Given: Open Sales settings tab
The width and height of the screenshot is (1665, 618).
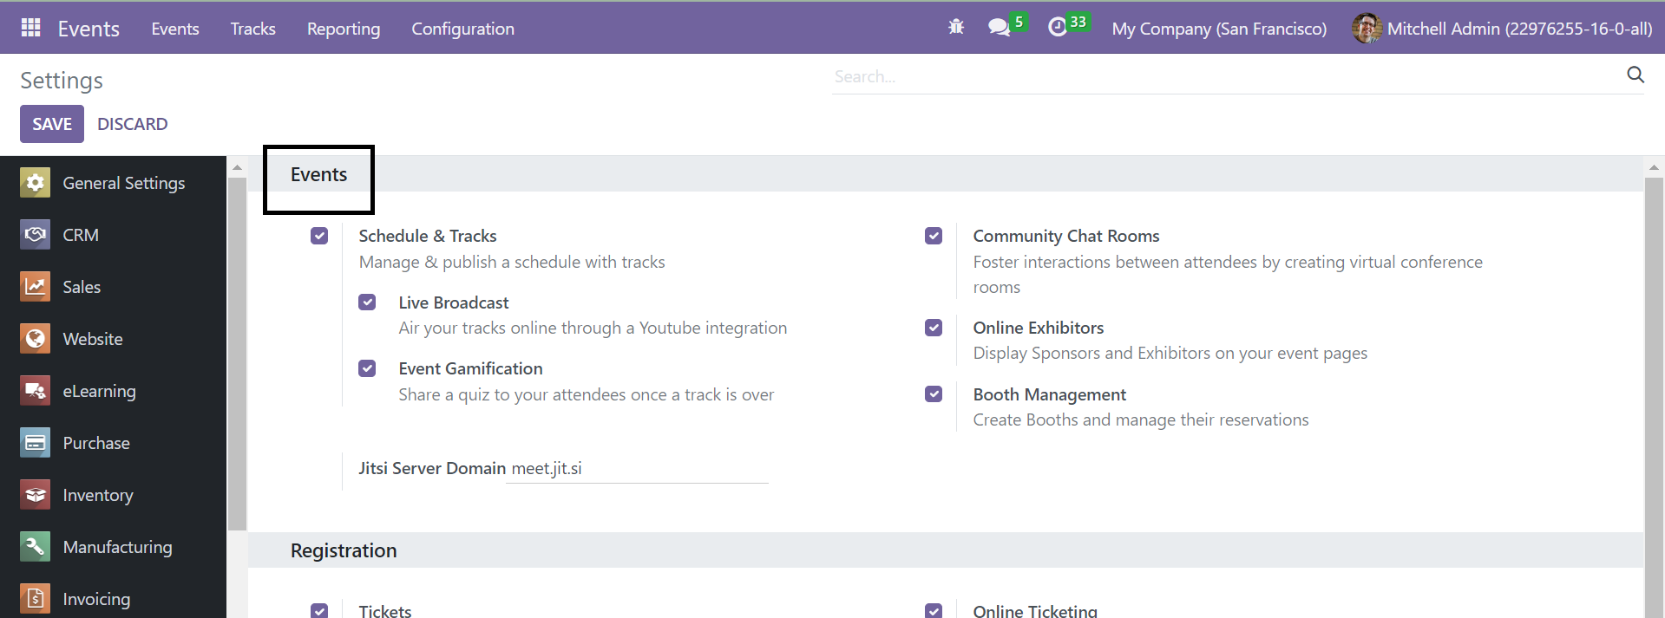Looking at the screenshot, I should pos(82,287).
